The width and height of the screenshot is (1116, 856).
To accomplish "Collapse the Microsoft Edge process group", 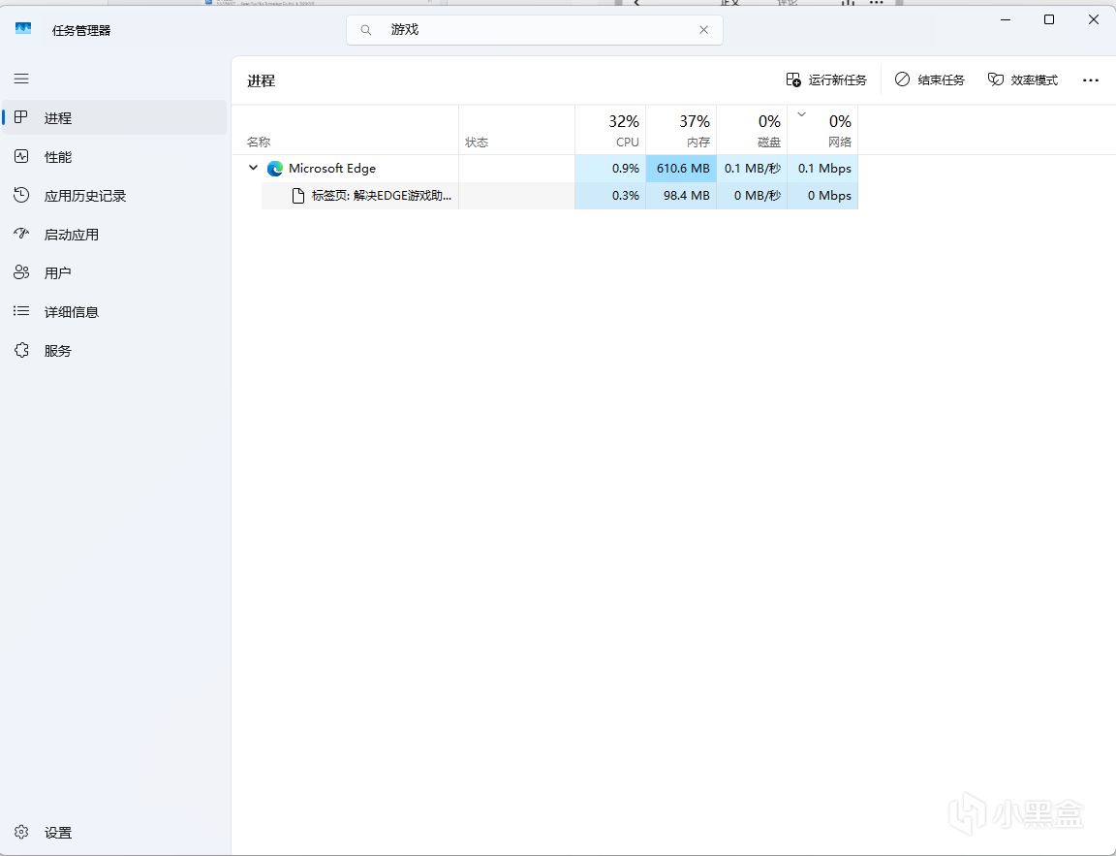I will pyautogui.click(x=254, y=168).
